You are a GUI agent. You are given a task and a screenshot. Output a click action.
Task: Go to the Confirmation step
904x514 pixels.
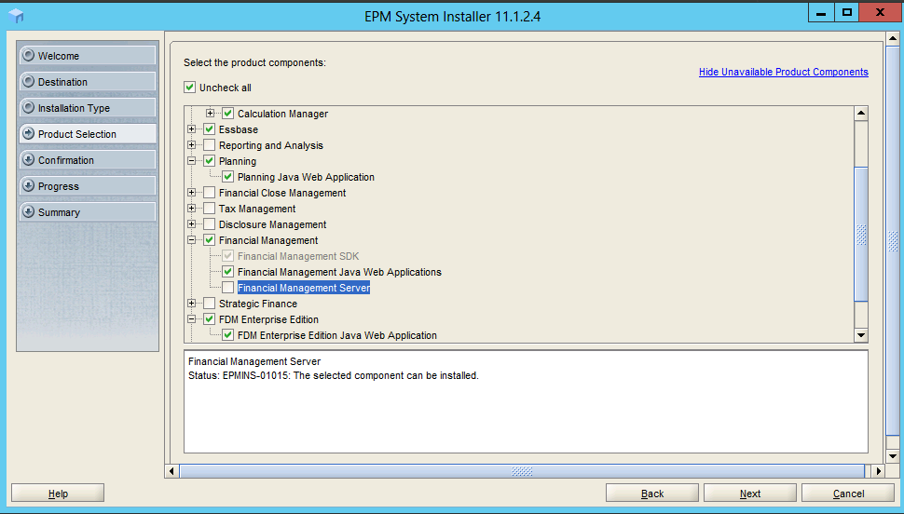[88, 159]
